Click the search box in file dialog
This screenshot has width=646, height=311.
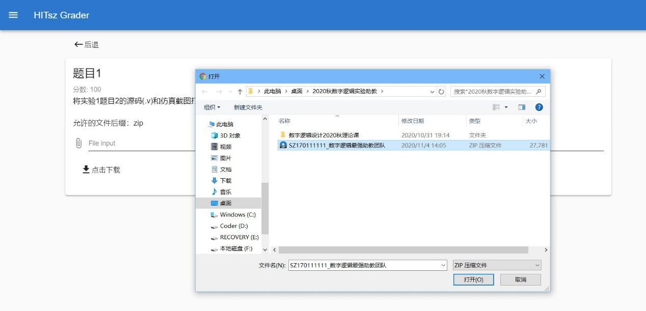[493, 92]
